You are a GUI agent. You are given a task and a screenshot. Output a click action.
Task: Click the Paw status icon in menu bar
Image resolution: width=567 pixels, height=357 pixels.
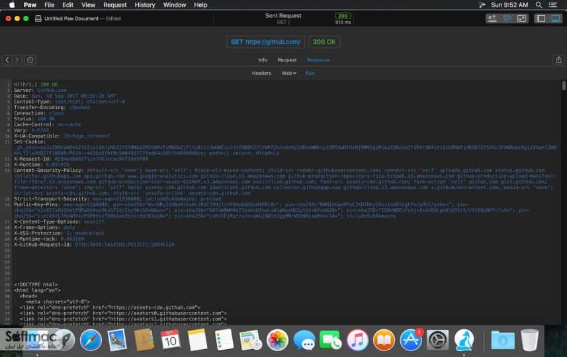(x=482, y=5)
